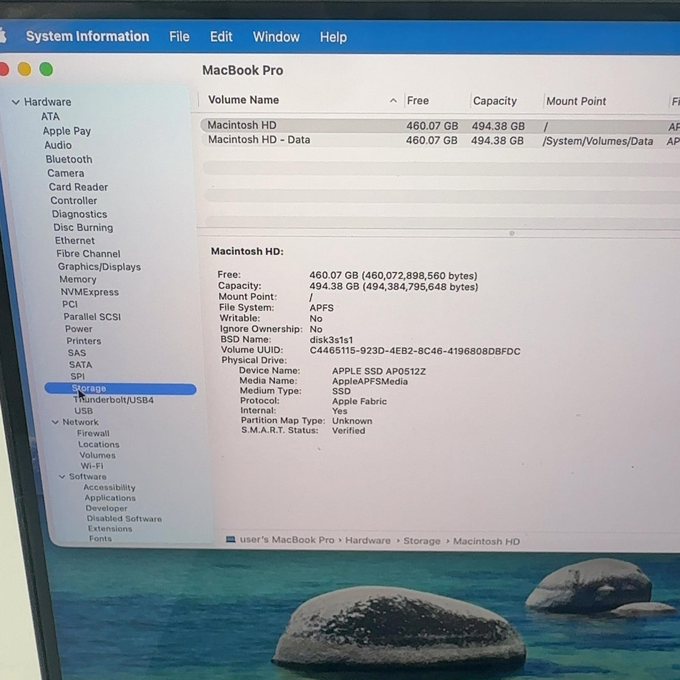Viewport: 680px width, 680px height.
Task: Click the /System/Volumes/Data mount point cell
Action: [598, 141]
